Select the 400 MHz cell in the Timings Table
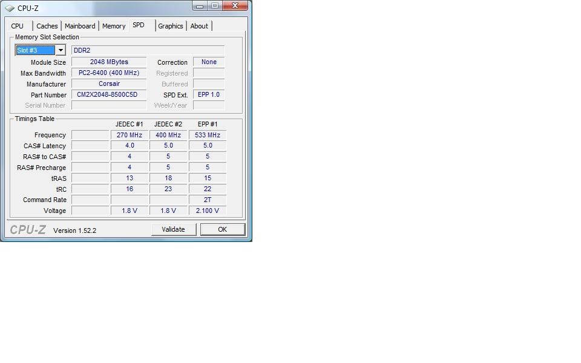 (x=168, y=135)
